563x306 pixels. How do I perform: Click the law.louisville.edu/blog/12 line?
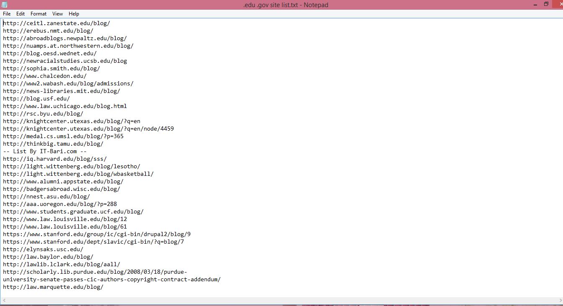pyautogui.click(x=65, y=219)
